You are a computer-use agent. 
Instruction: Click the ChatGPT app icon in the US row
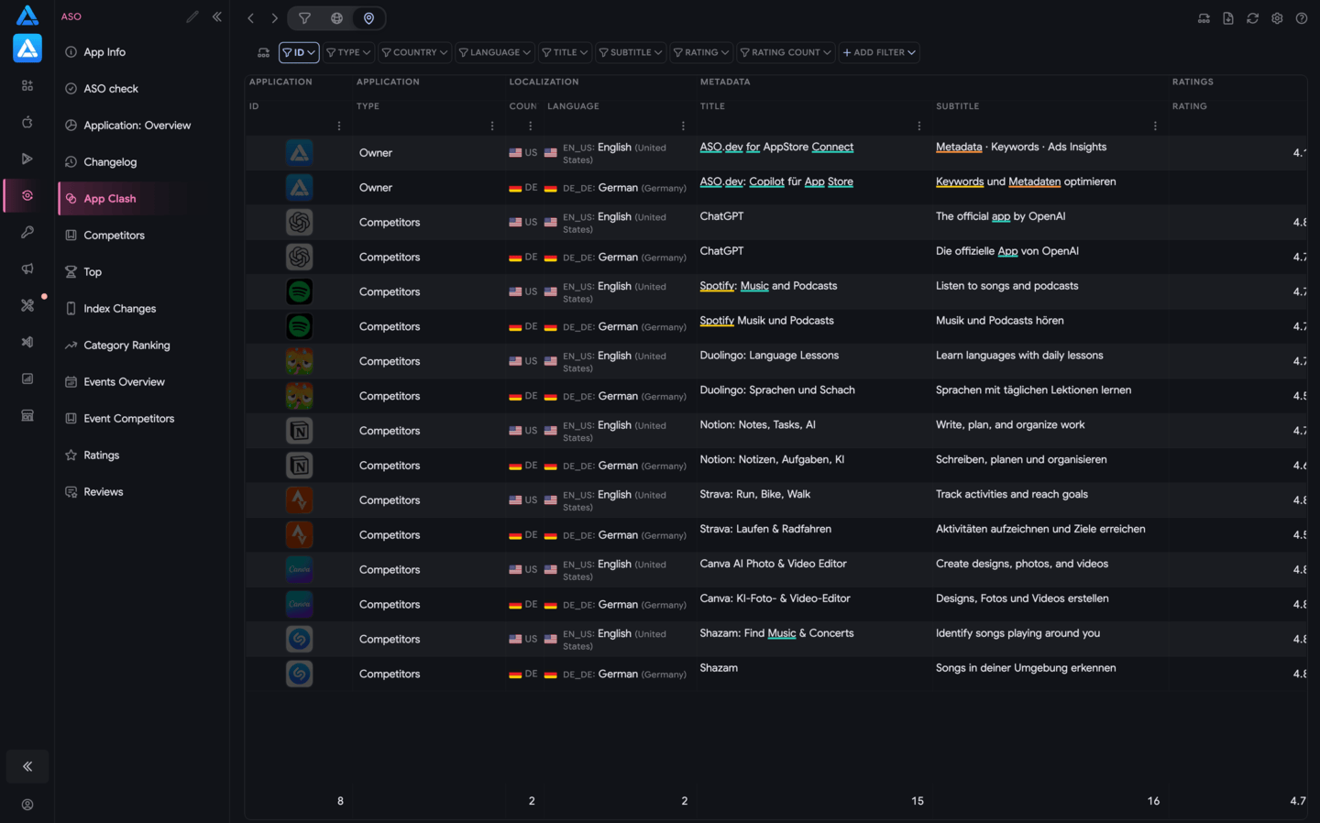pyautogui.click(x=299, y=222)
